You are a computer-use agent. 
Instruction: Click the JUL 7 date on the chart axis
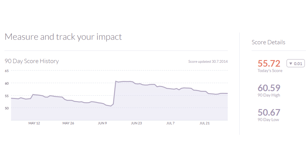170,123
